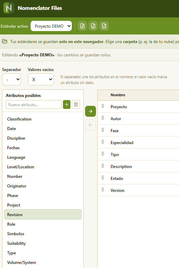The width and height of the screenshot is (179, 268).
Task: Click the Autor name cell
Action: tap(116, 118)
